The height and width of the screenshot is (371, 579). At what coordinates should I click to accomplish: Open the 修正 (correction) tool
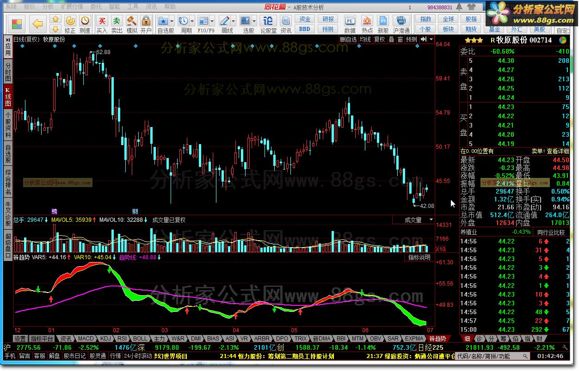[x=70, y=24]
